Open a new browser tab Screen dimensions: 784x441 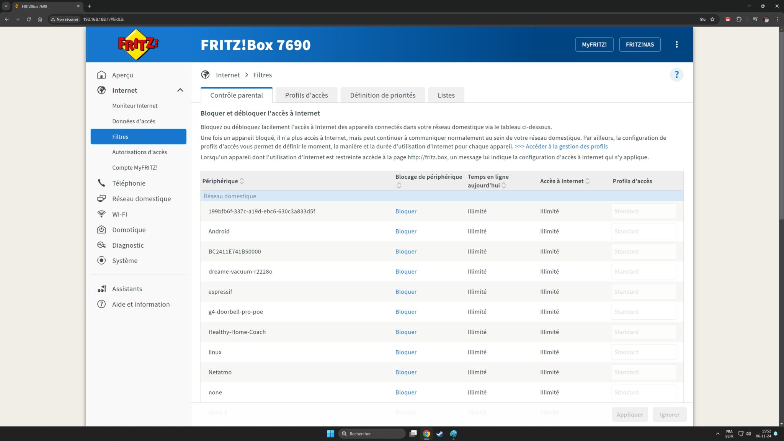[x=89, y=6]
